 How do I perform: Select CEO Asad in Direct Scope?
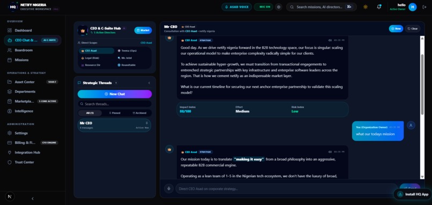pyautogui.click(x=96, y=51)
